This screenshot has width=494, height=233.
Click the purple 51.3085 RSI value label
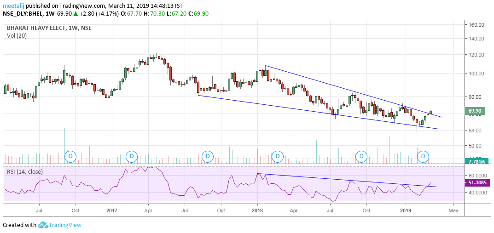tap(477, 182)
